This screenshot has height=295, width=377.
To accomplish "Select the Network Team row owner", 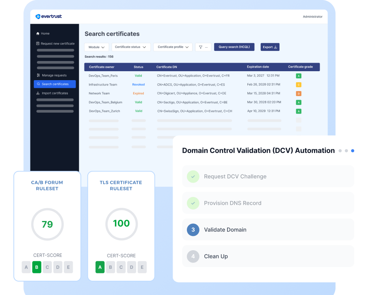I will pyautogui.click(x=99, y=93).
